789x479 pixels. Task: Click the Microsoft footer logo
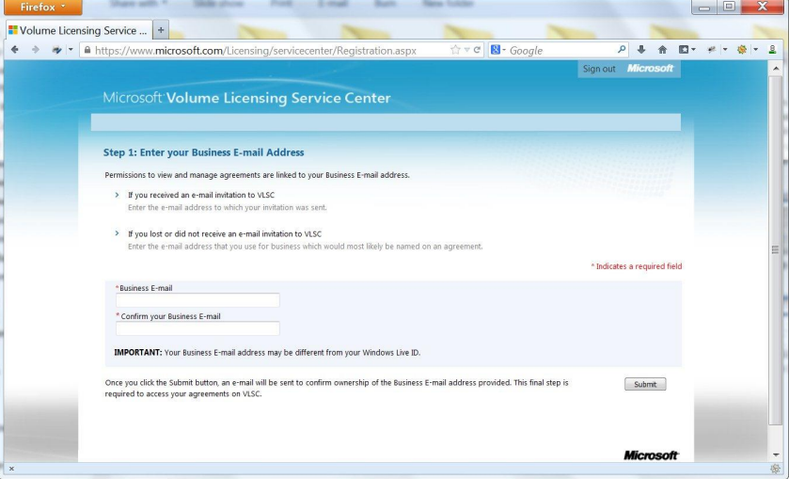651,455
